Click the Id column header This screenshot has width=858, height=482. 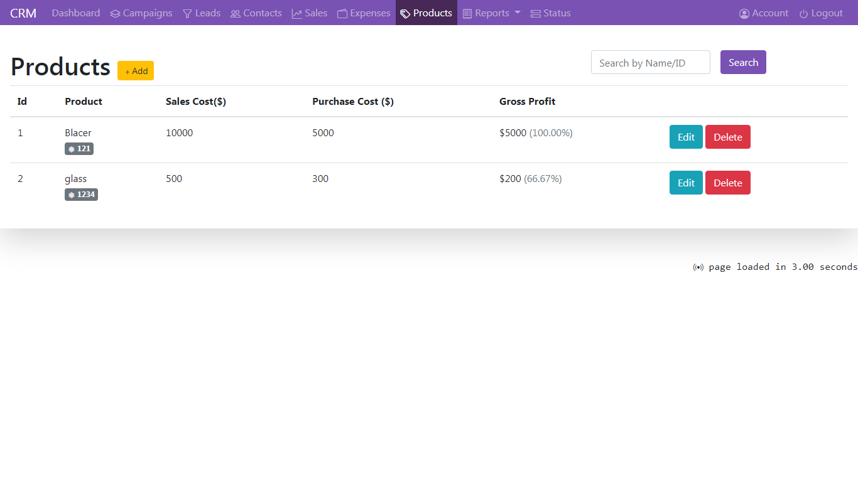pyautogui.click(x=22, y=101)
